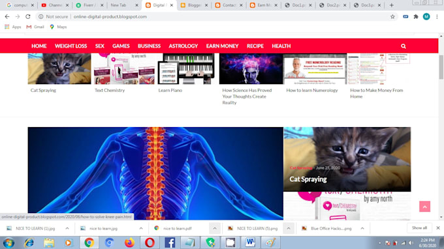The image size is (444, 249).
Task: Open Windows Start button
Action: coord(8,242)
